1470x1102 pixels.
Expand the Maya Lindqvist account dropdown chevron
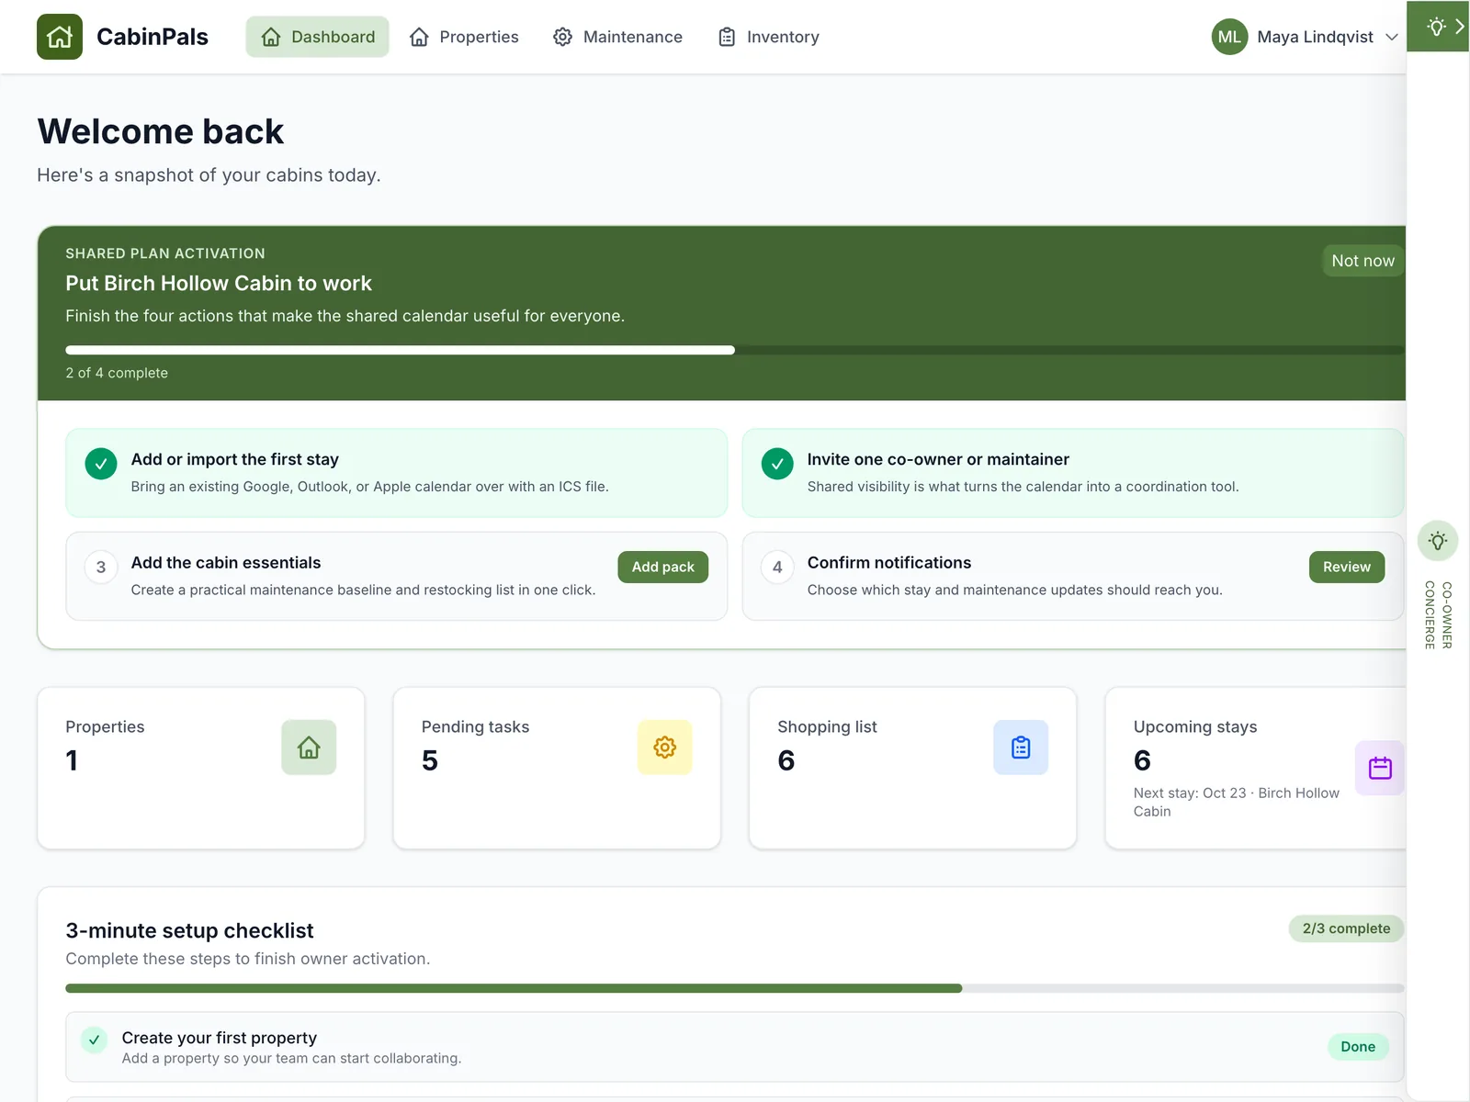(x=1392, y=37)
